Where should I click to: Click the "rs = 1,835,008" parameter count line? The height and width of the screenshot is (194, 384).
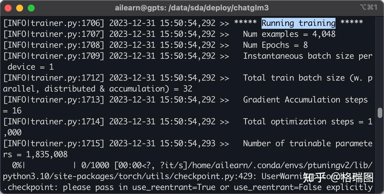(35, 155)
